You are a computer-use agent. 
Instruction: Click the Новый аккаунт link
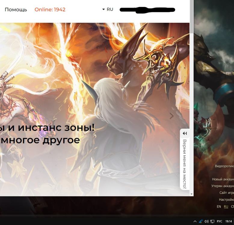pos(223,179)
